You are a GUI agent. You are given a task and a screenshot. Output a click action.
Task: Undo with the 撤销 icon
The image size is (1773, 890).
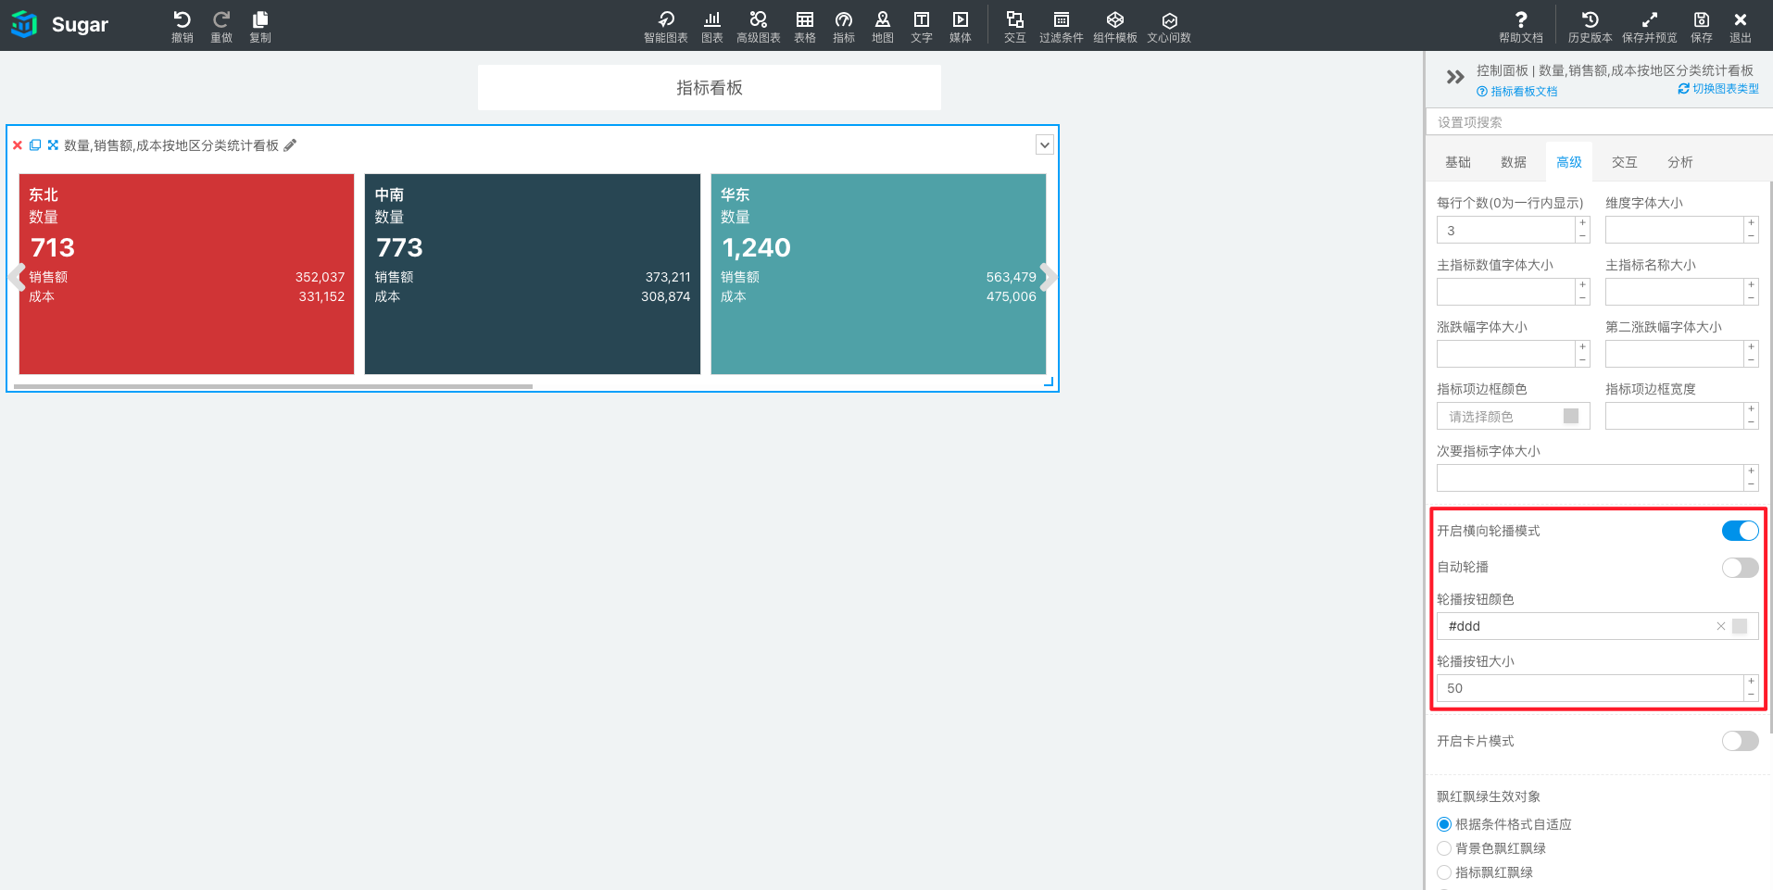(x=182, y=26)
